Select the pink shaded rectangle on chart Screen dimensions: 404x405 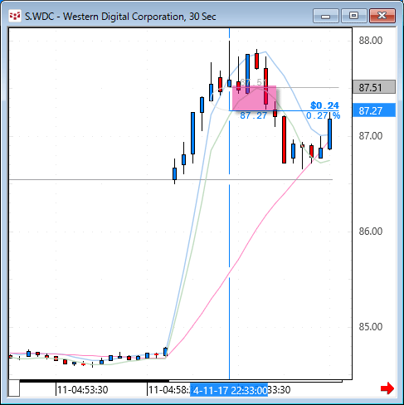pyautogui.click(x=254, y=98)
